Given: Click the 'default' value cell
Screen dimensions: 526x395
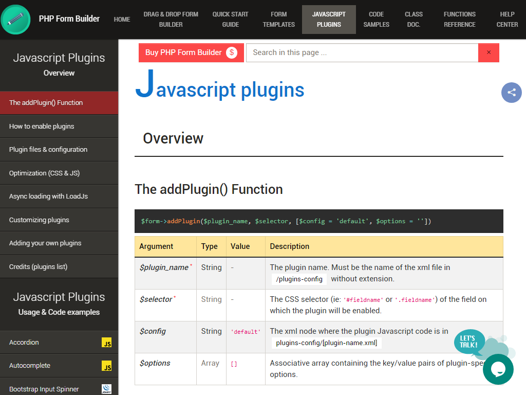Looking at the screenshot, I should tap(246, 337).
